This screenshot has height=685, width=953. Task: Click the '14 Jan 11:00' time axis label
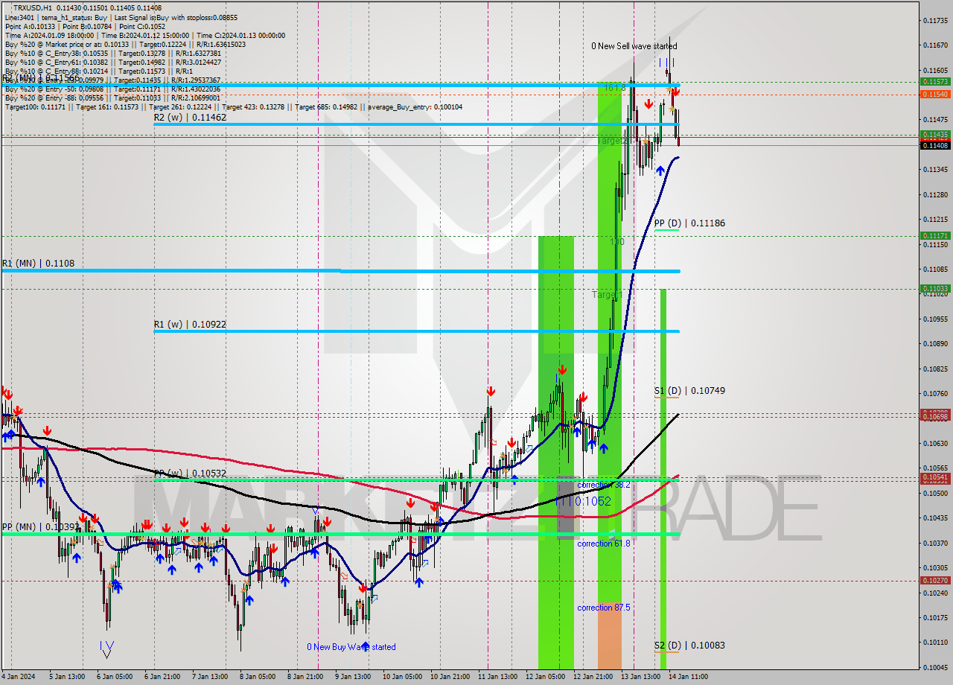(688, 677)
